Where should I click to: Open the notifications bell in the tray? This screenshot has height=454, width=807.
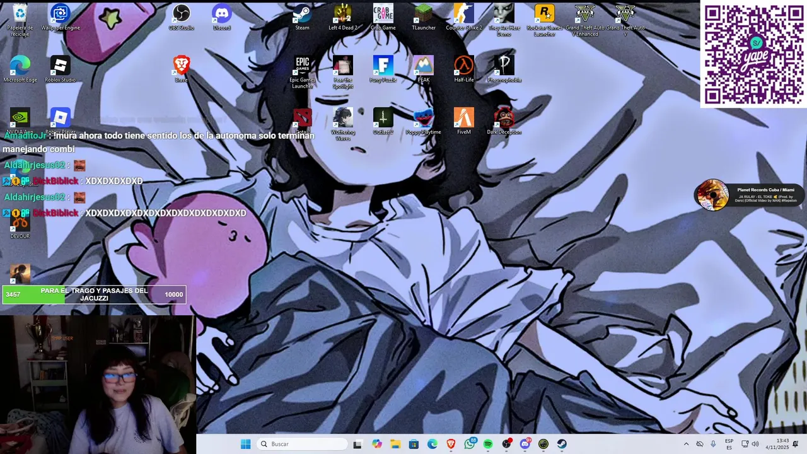796,444
